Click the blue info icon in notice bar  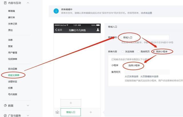click(56, 11)
